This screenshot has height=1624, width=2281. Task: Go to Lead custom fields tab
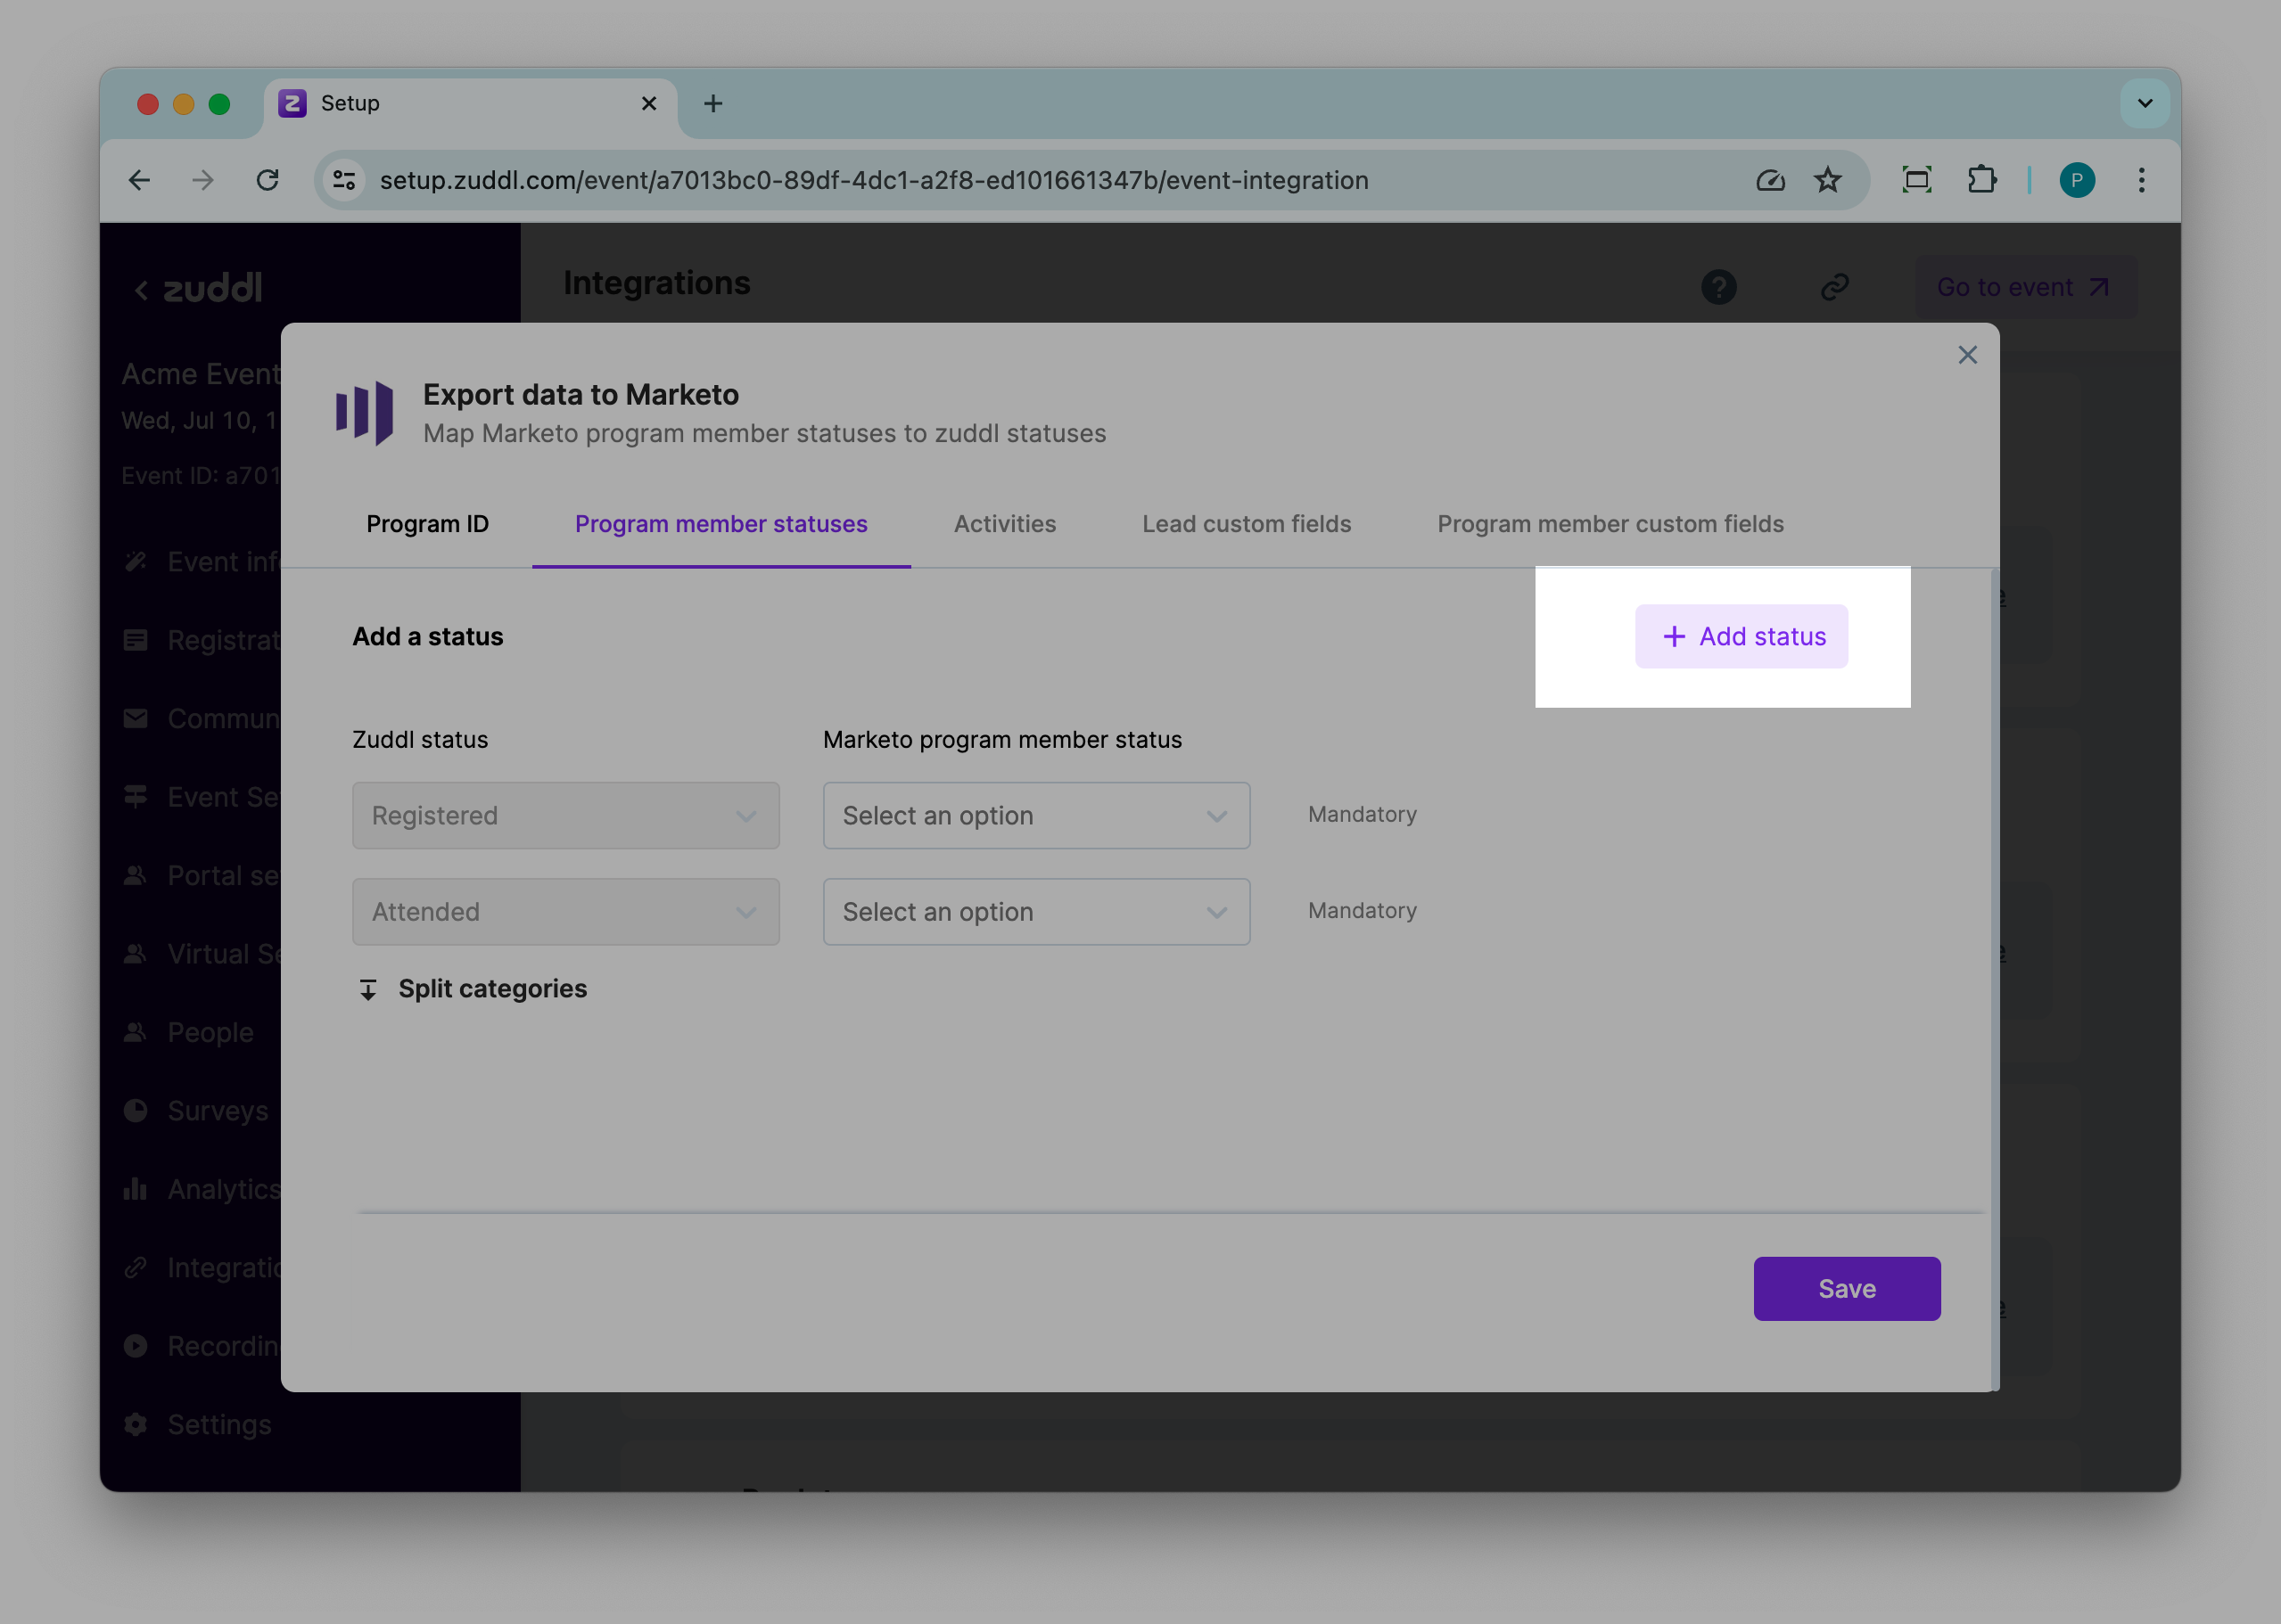pyautogui.click(x=1246, y=524)
